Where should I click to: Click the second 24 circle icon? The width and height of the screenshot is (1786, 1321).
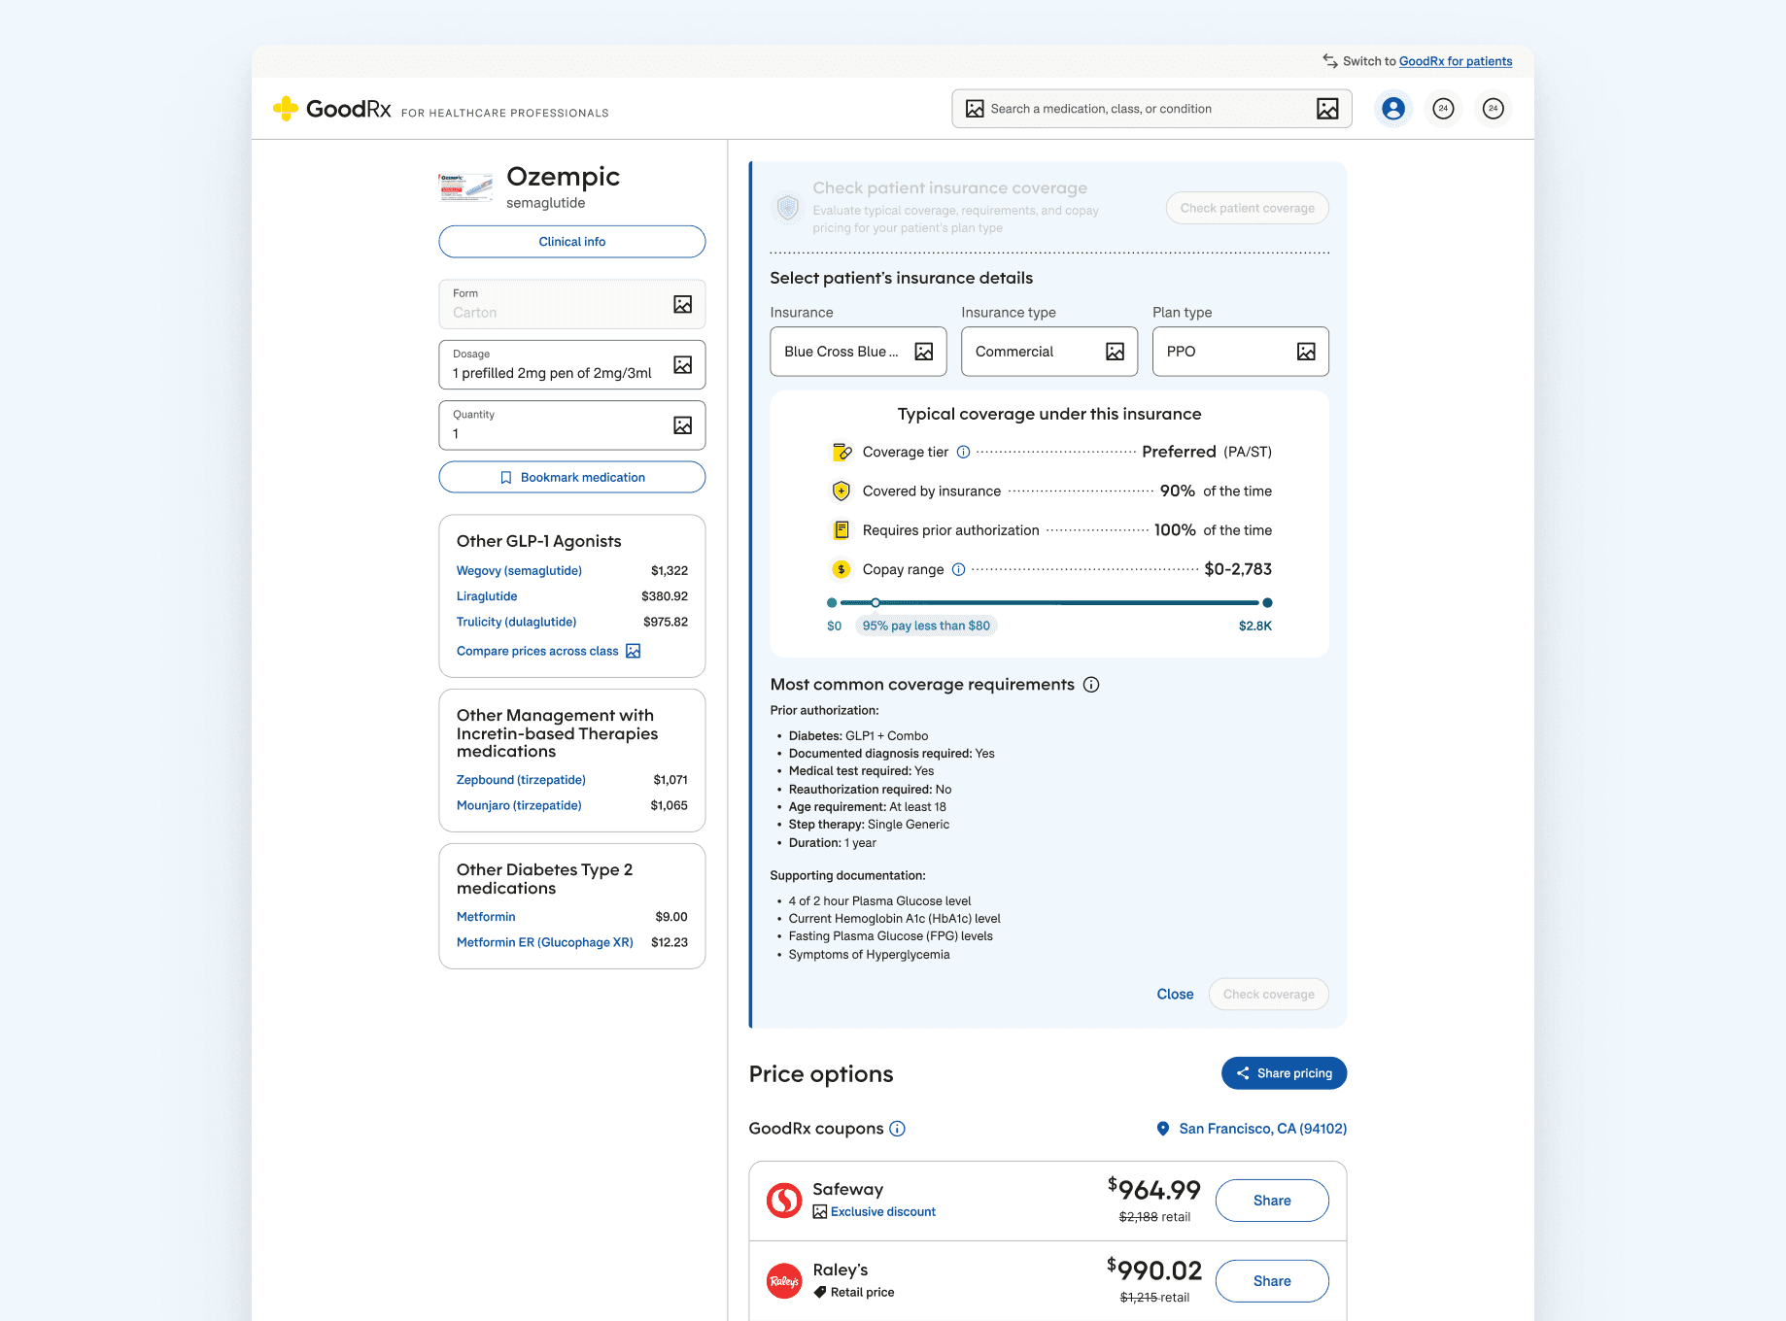[x=1494, y=109]
